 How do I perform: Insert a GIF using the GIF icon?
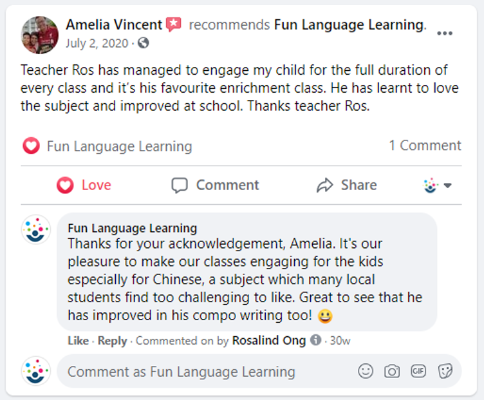coord(418,371)
